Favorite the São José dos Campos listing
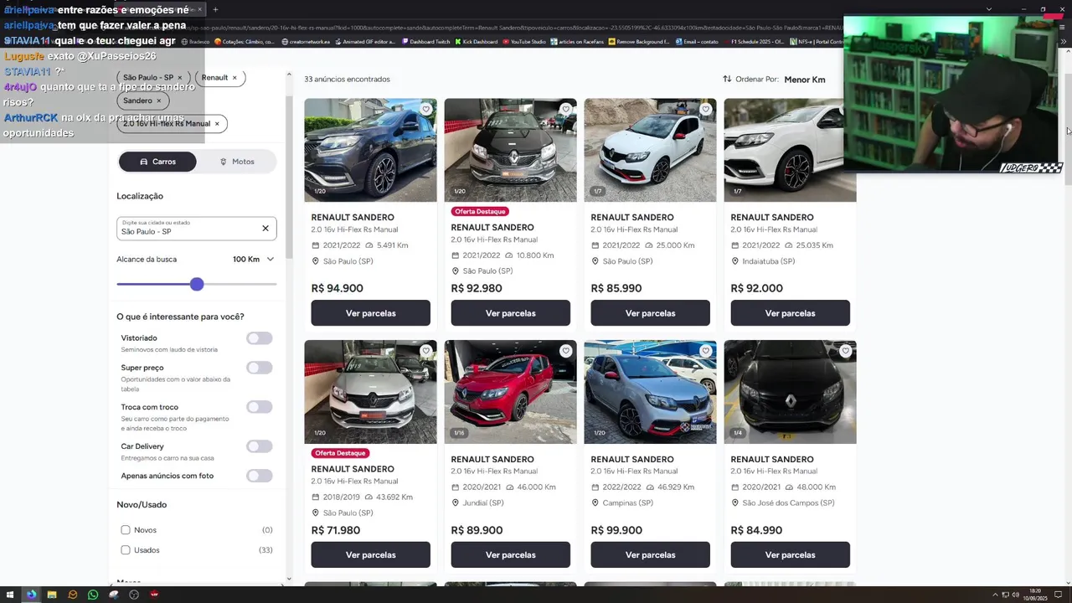Image resolution: width=1072 pixels, height=603 pixels. pos(845,351)
